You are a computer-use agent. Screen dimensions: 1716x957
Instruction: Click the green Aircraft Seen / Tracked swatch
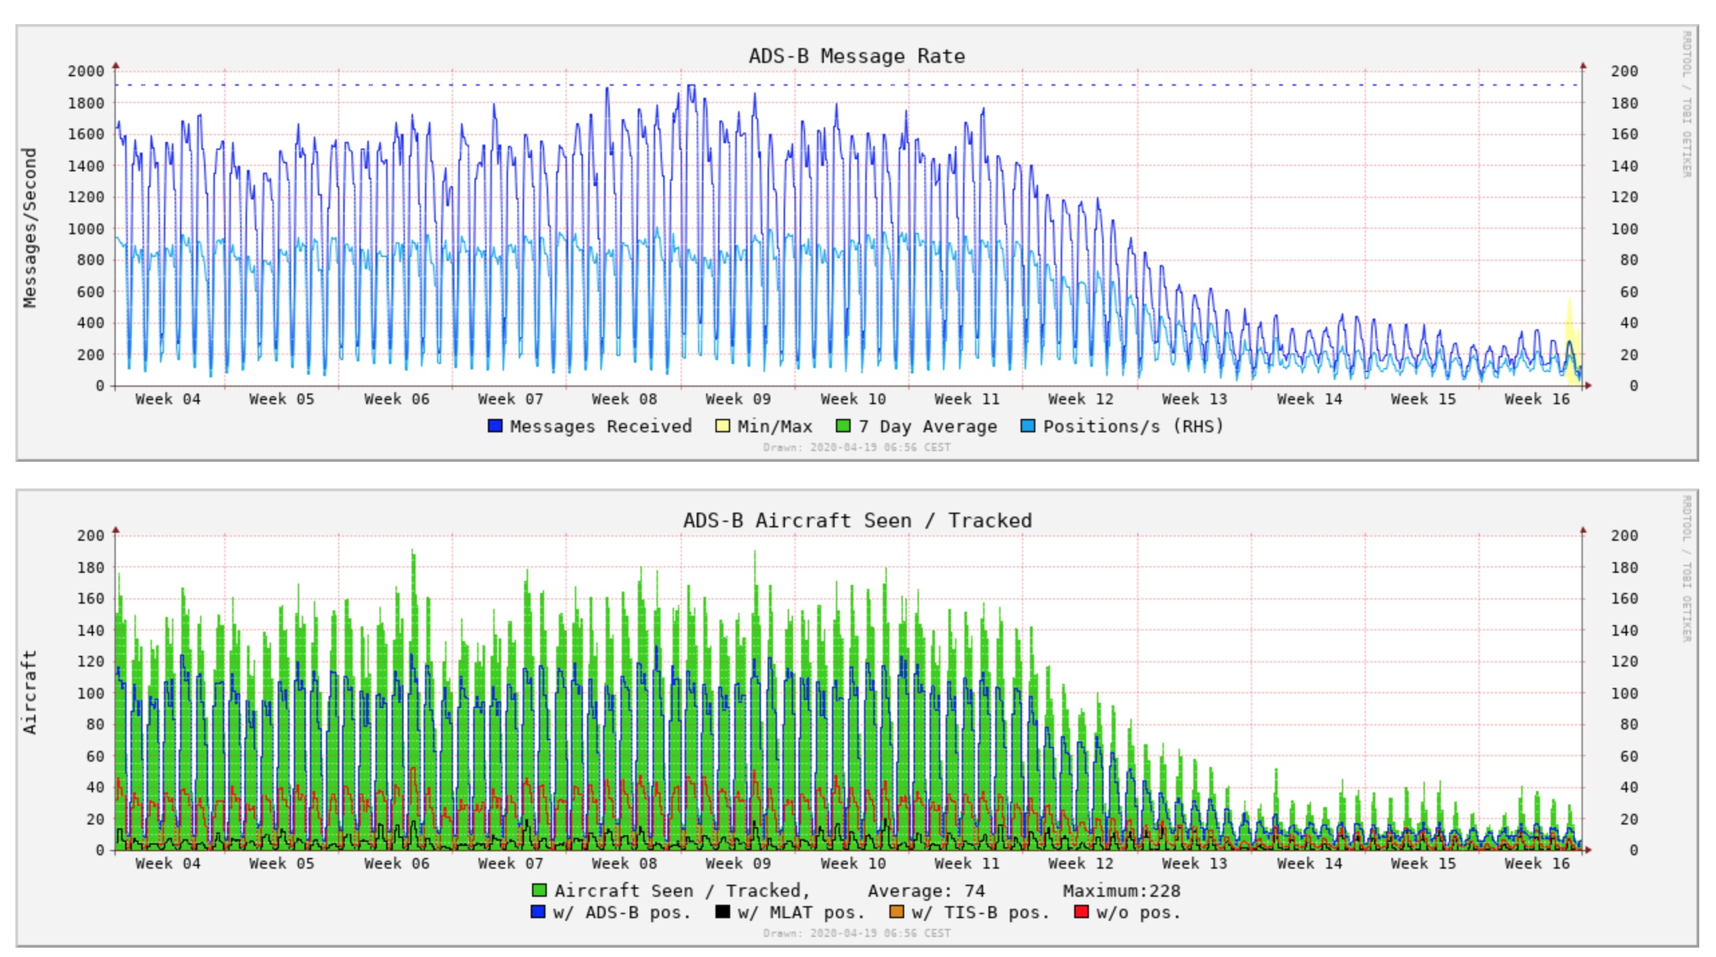(x=538, y=890)
